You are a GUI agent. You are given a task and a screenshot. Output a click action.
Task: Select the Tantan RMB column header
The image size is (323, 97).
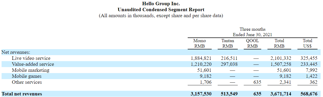coord(228,43)
